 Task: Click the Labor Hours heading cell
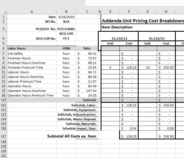[32, 48]
